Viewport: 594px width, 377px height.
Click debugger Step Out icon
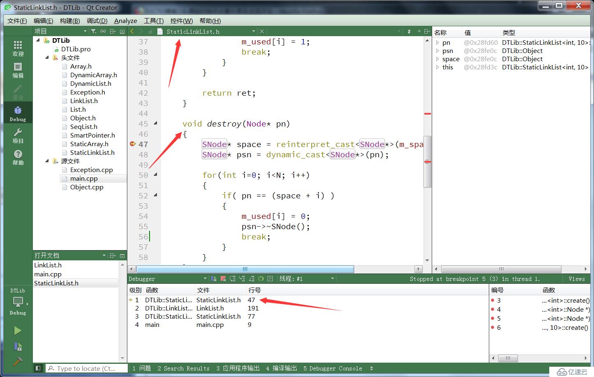pos(251,279)
